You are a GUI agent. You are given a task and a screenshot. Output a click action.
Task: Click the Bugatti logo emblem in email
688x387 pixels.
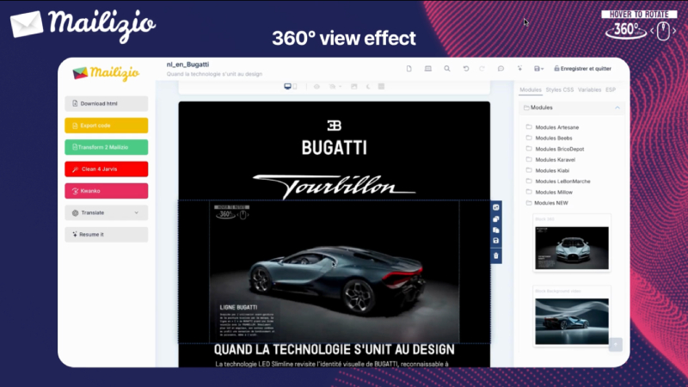pyautogui.click(x=335, y=126)
